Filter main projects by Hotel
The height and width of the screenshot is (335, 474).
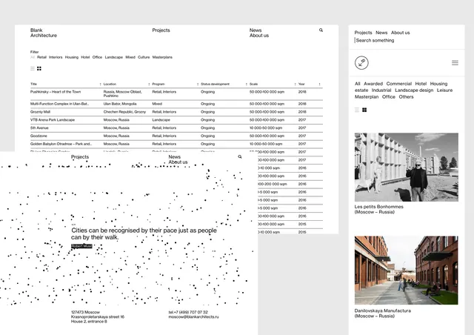[85, 57]
